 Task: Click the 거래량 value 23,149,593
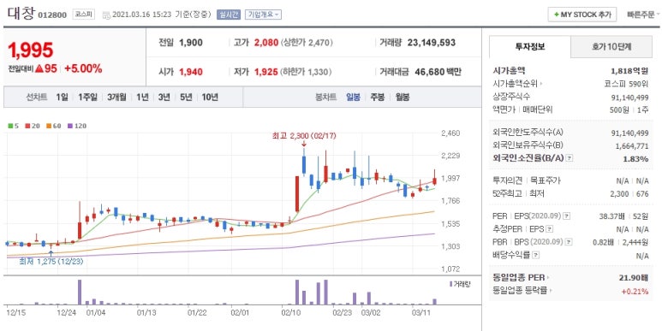[x=432, y=43]
